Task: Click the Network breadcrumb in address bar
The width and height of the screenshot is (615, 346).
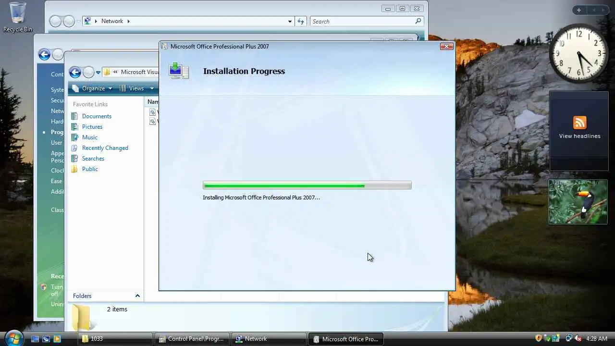Action: (x=112, y=21)
